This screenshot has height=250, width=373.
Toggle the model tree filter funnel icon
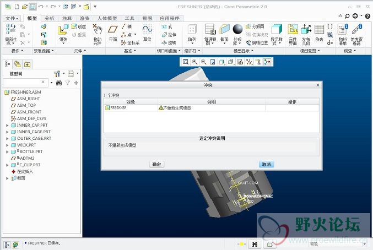click(68, 83)
